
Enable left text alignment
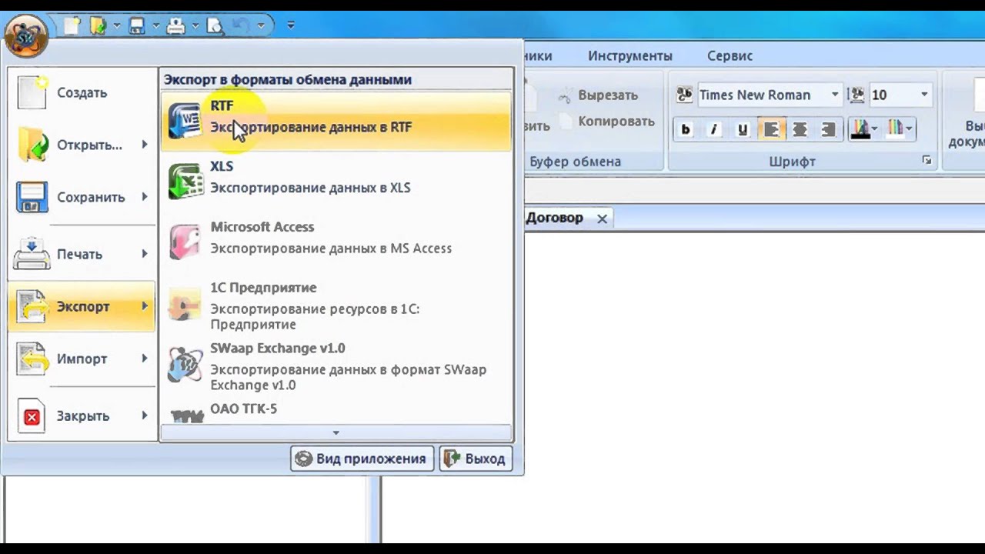771,129
